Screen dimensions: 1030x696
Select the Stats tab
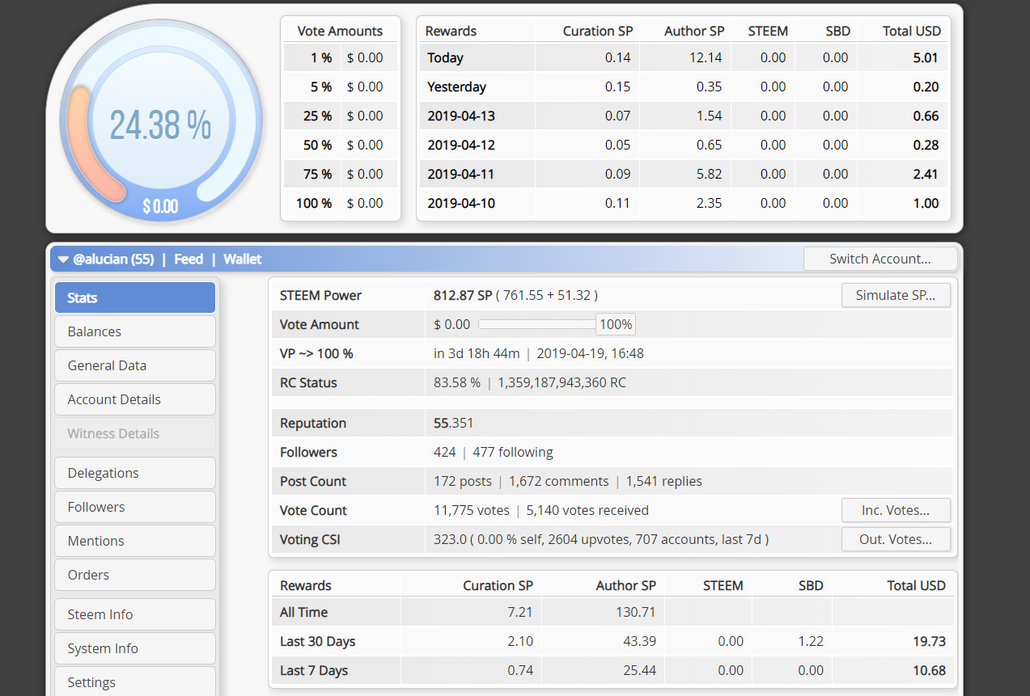135,297
